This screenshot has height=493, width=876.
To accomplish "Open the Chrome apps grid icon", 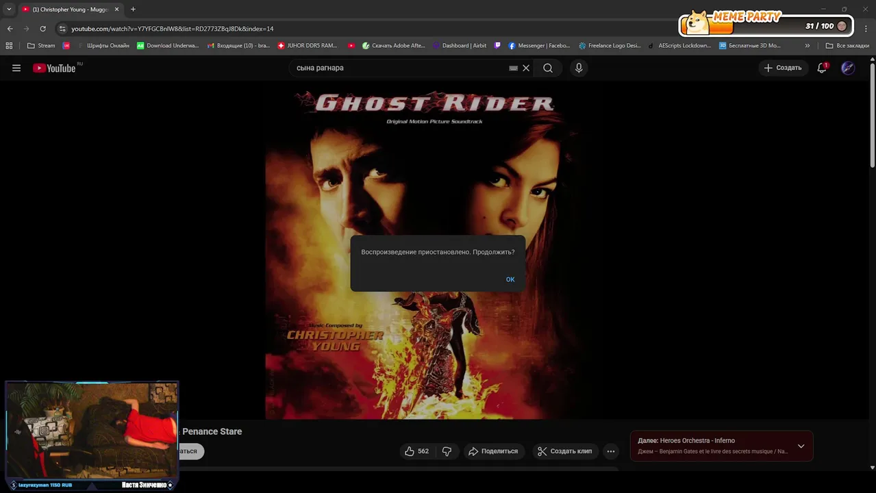I will (x=9, y=46).
